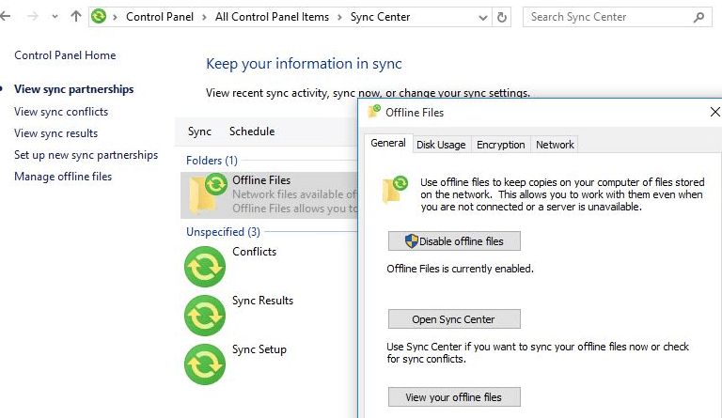Open the View sync conflicts link

(61, 112)
